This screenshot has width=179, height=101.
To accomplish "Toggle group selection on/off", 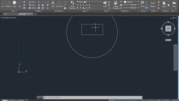I will (x=147, y=8).
